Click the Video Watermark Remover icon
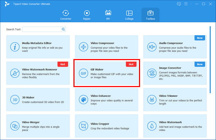Image resolution: width=216 pixels, height=140 pixels. pyautogui.click(x=15, y=73)
